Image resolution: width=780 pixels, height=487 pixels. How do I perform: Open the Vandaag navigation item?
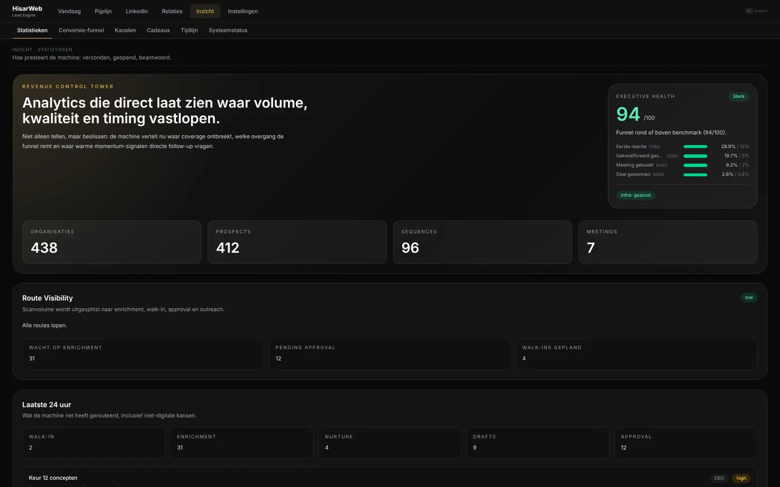(x=69, y=11)
